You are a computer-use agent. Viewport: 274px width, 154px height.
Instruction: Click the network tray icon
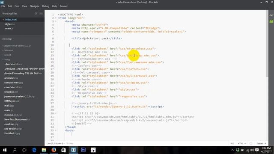coord(247,150)
